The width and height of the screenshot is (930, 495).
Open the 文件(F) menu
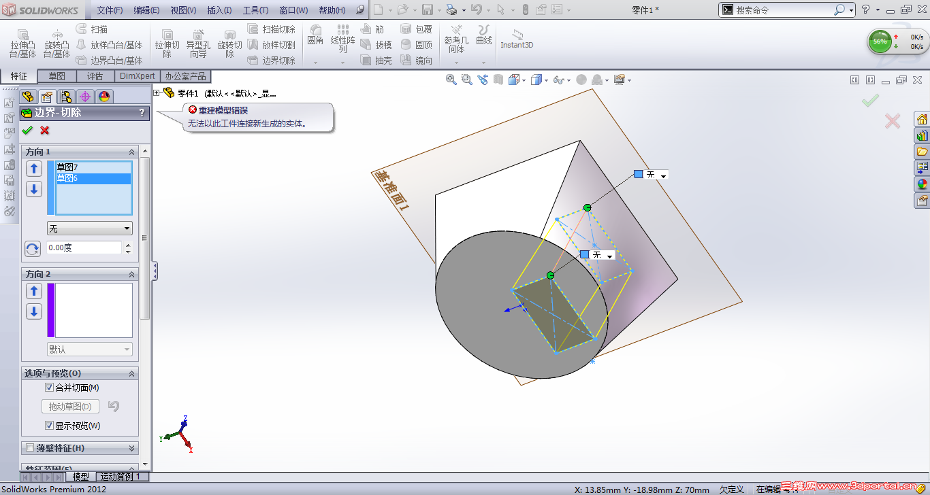[110, 10]
